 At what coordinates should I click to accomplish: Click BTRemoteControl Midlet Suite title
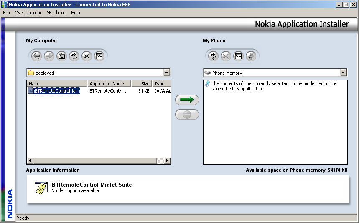pyautogui.click(x=92, y=185)
